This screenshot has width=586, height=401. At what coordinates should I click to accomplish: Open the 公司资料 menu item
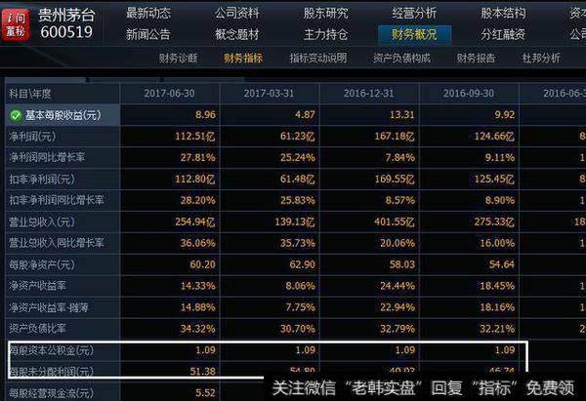coord(237,14)
